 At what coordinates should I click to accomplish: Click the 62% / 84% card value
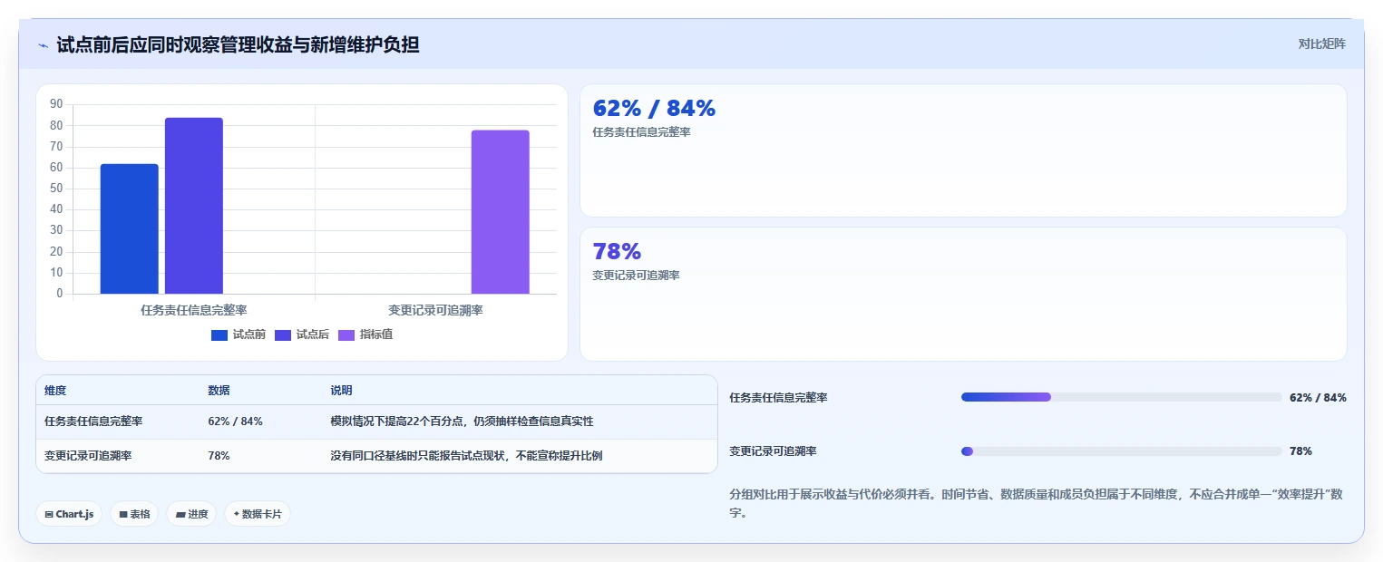click(654, 108)
